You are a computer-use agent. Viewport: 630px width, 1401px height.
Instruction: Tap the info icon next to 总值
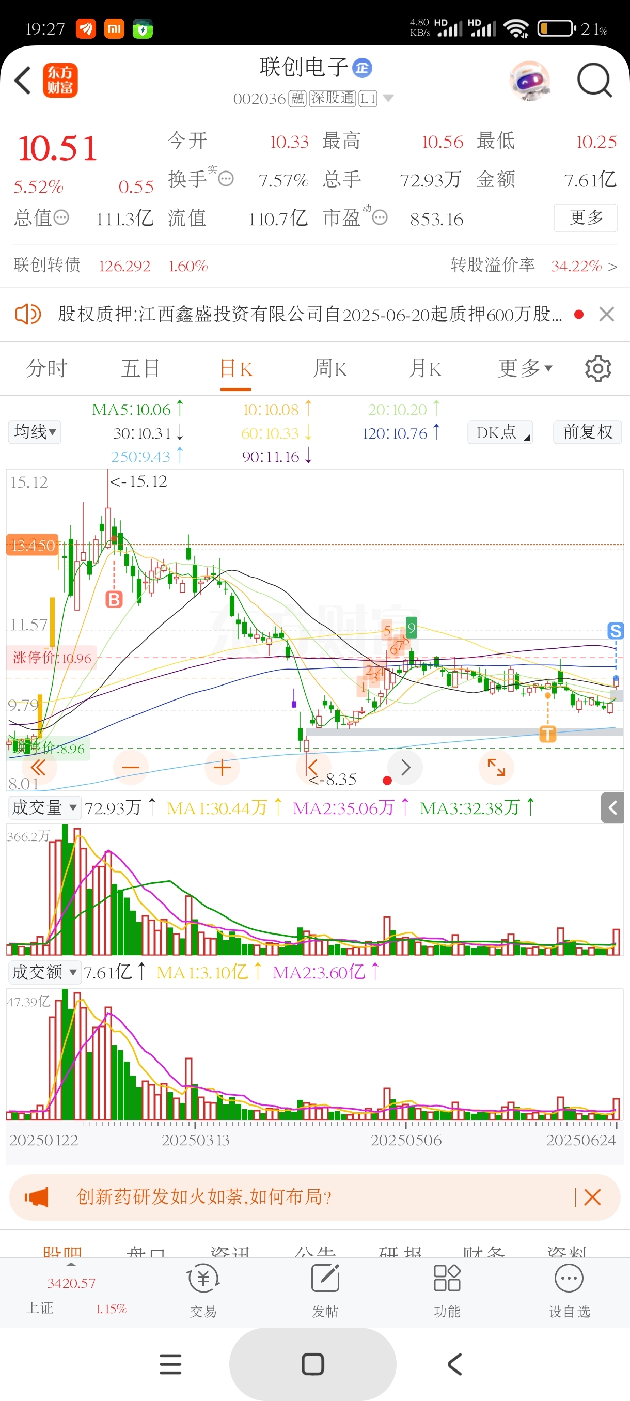61,217
